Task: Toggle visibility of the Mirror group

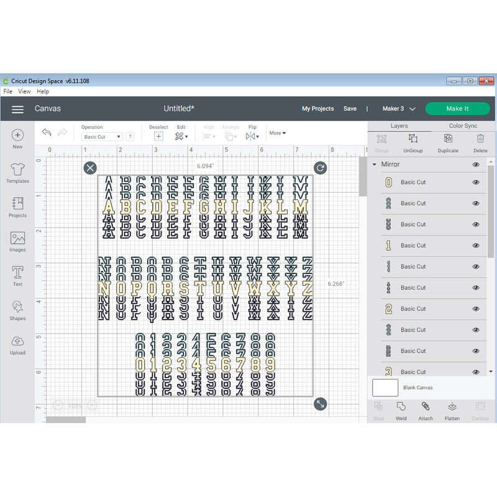Action: pyautogui.click(x=476, y=165)
